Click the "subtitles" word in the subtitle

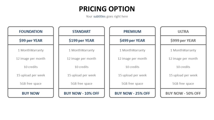tap(100, 17)
